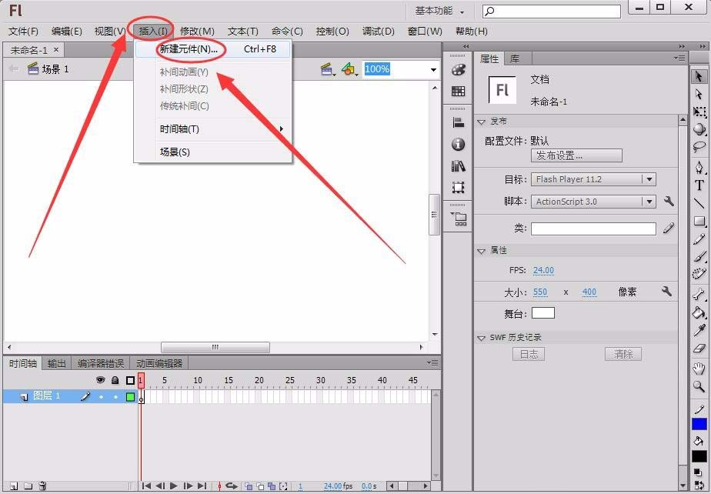The height and width of the screenshot is (494, 711).
Task: Click the New Layer icon below the timeline
Action: 14,484
